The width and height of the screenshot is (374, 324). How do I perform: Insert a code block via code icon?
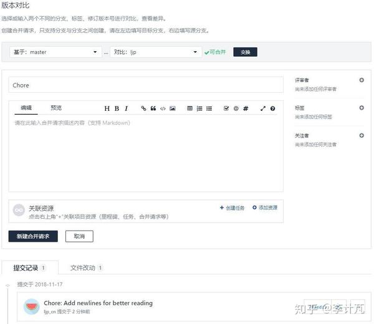pos(163,108)
